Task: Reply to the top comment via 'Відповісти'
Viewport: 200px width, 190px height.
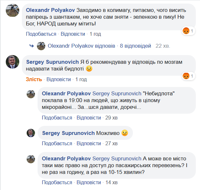Action: tap(73, 34)
